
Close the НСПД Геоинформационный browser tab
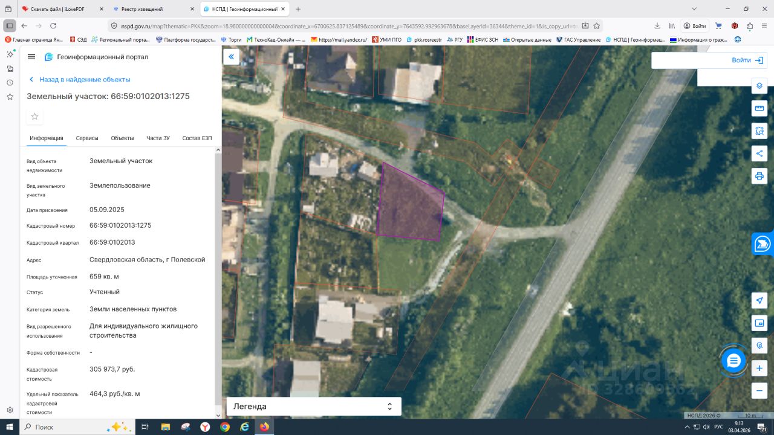284,9
